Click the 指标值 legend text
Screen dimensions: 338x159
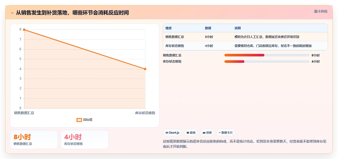pyautogui.click(x=88, y=120)
